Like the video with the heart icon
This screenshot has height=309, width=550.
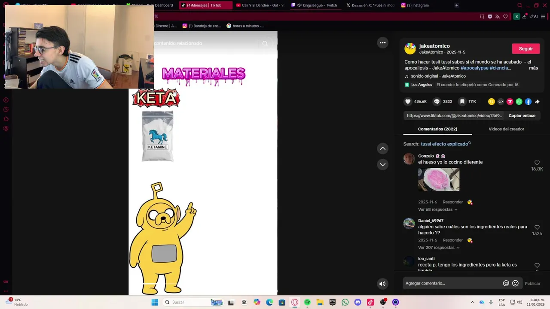(x=408, y=102)
